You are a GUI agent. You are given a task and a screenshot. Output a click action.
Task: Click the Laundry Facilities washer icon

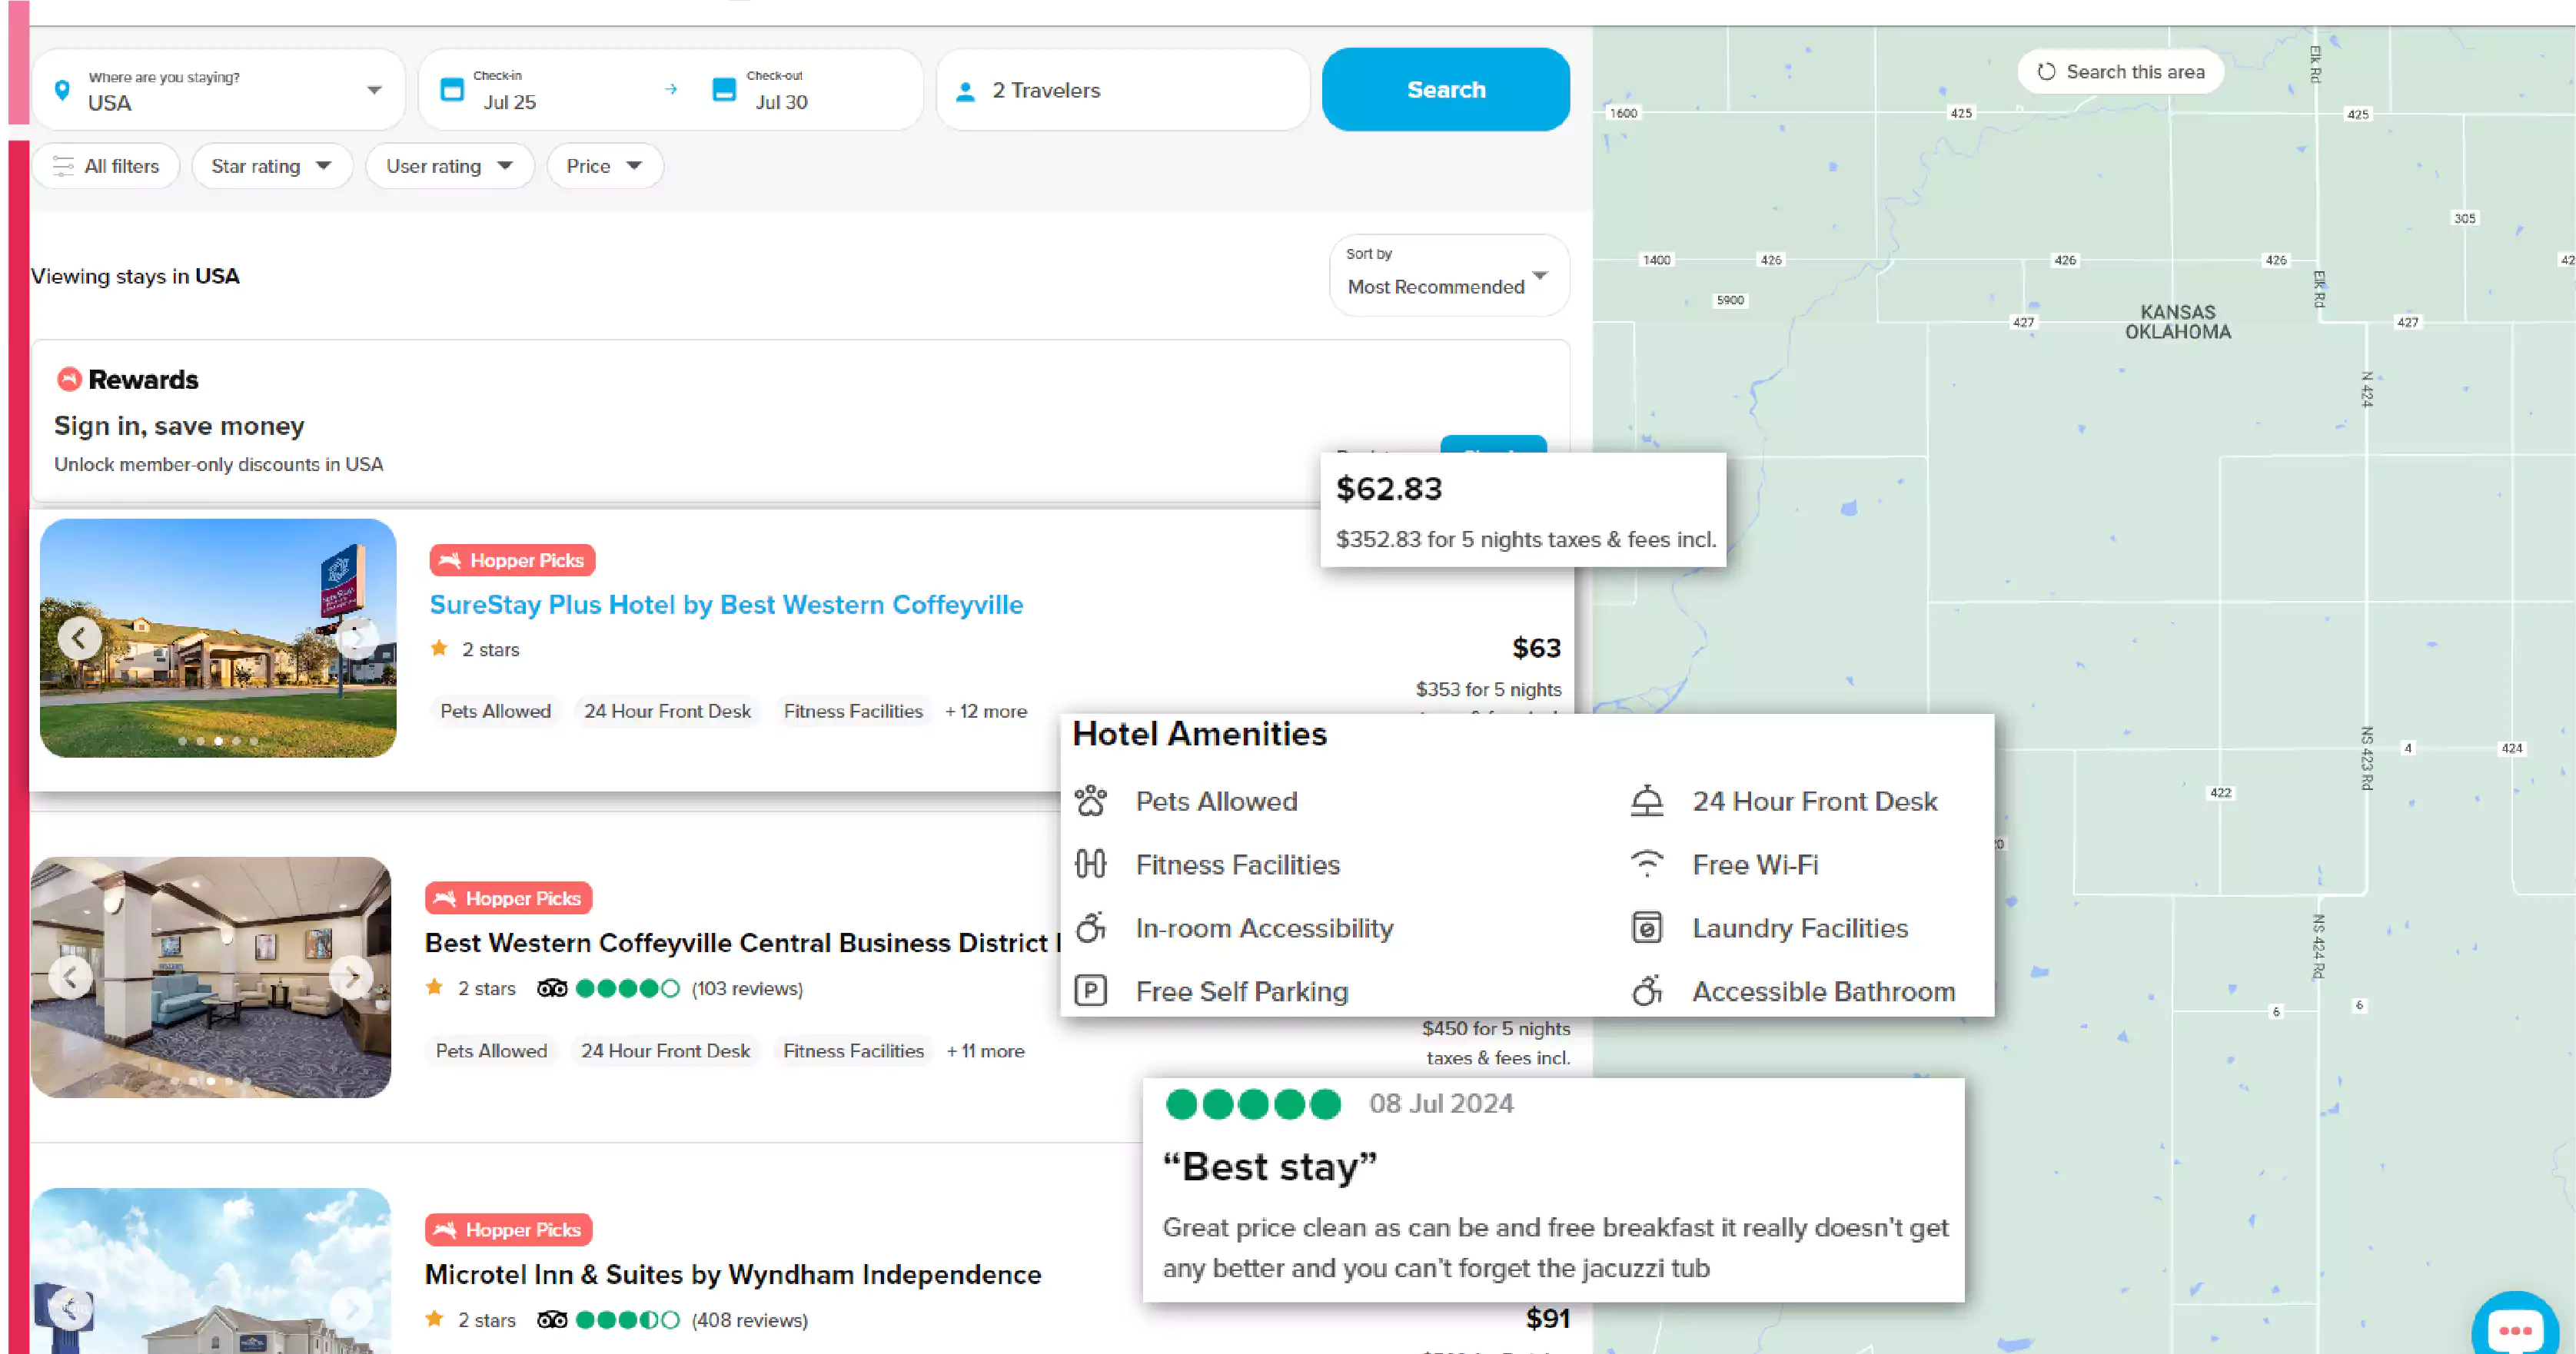pyautogui.click(x=1647, y=927)
